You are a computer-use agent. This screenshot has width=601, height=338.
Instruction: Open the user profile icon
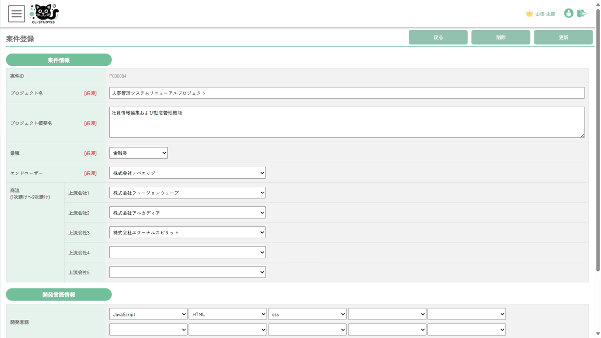[x=568, y=14]
